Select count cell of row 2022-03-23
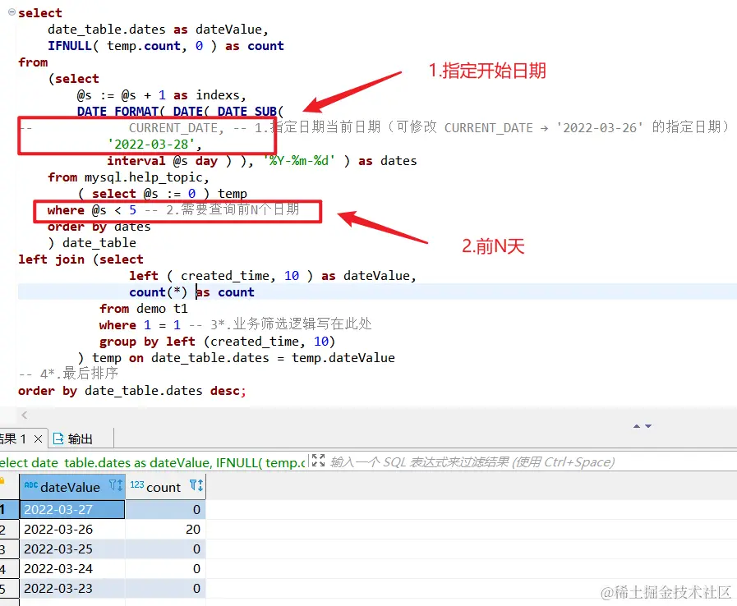The image size is (737, 606). pos(165,589)
